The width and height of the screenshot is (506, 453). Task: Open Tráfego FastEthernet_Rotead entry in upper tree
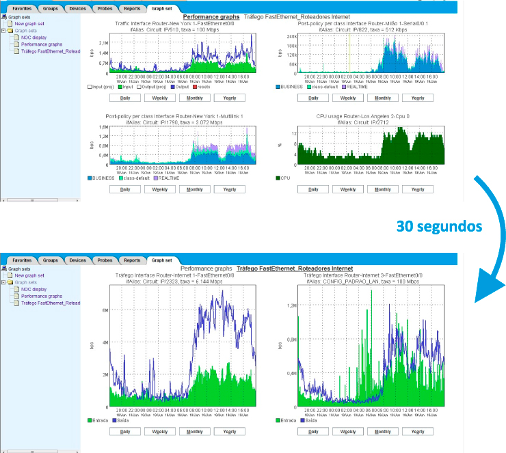coord(51,51)
